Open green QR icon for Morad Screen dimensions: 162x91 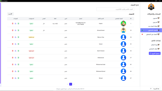click(x=18, y=78)
